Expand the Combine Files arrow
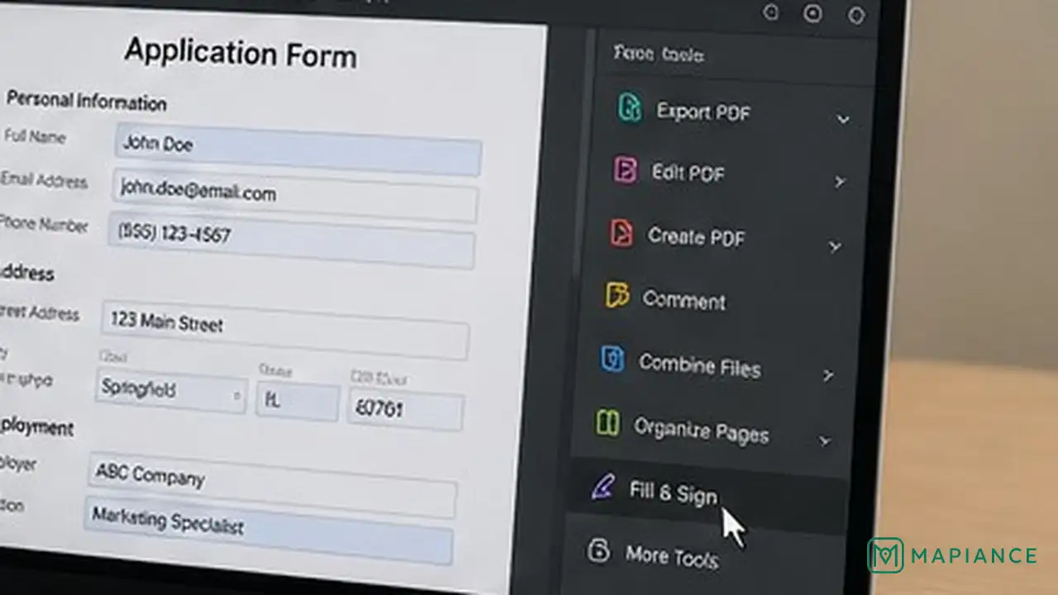1058x595 pixels. [x=829, y=375]
